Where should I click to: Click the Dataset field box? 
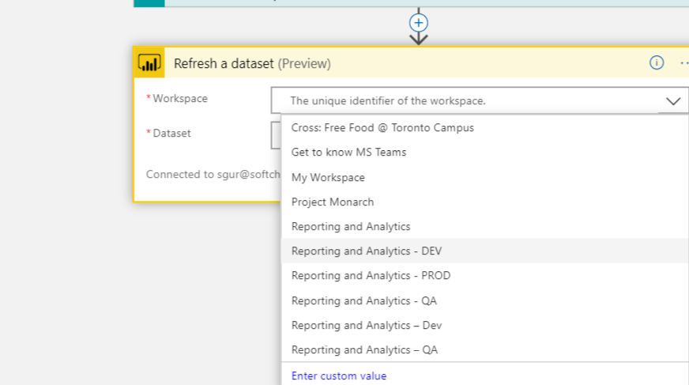point(276,134)
